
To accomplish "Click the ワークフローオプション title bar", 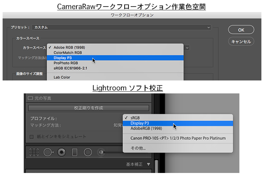I will coord(132,15).
